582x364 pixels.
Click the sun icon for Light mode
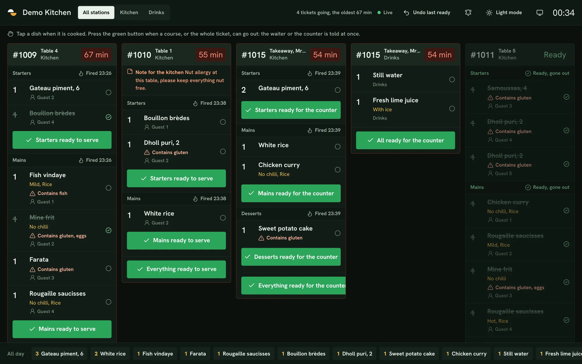(489, 13)
